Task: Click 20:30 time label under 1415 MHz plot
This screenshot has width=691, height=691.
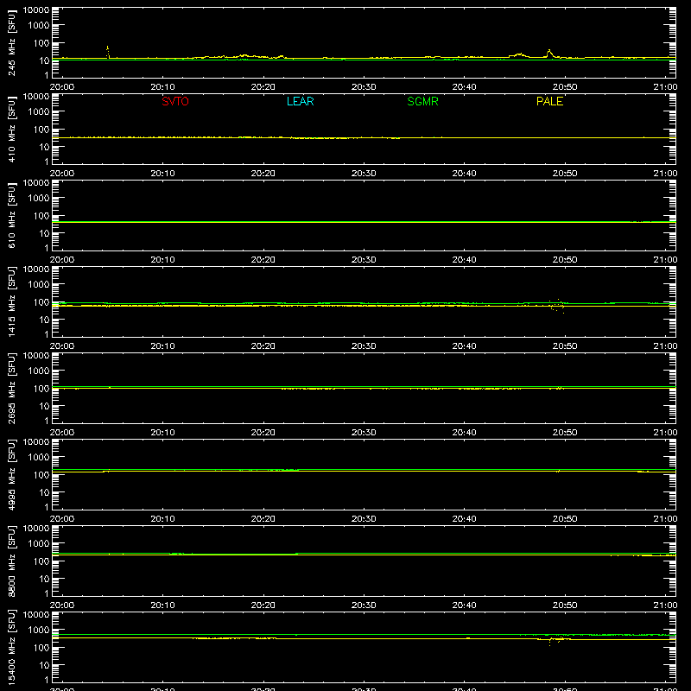Action: point(364,346)
